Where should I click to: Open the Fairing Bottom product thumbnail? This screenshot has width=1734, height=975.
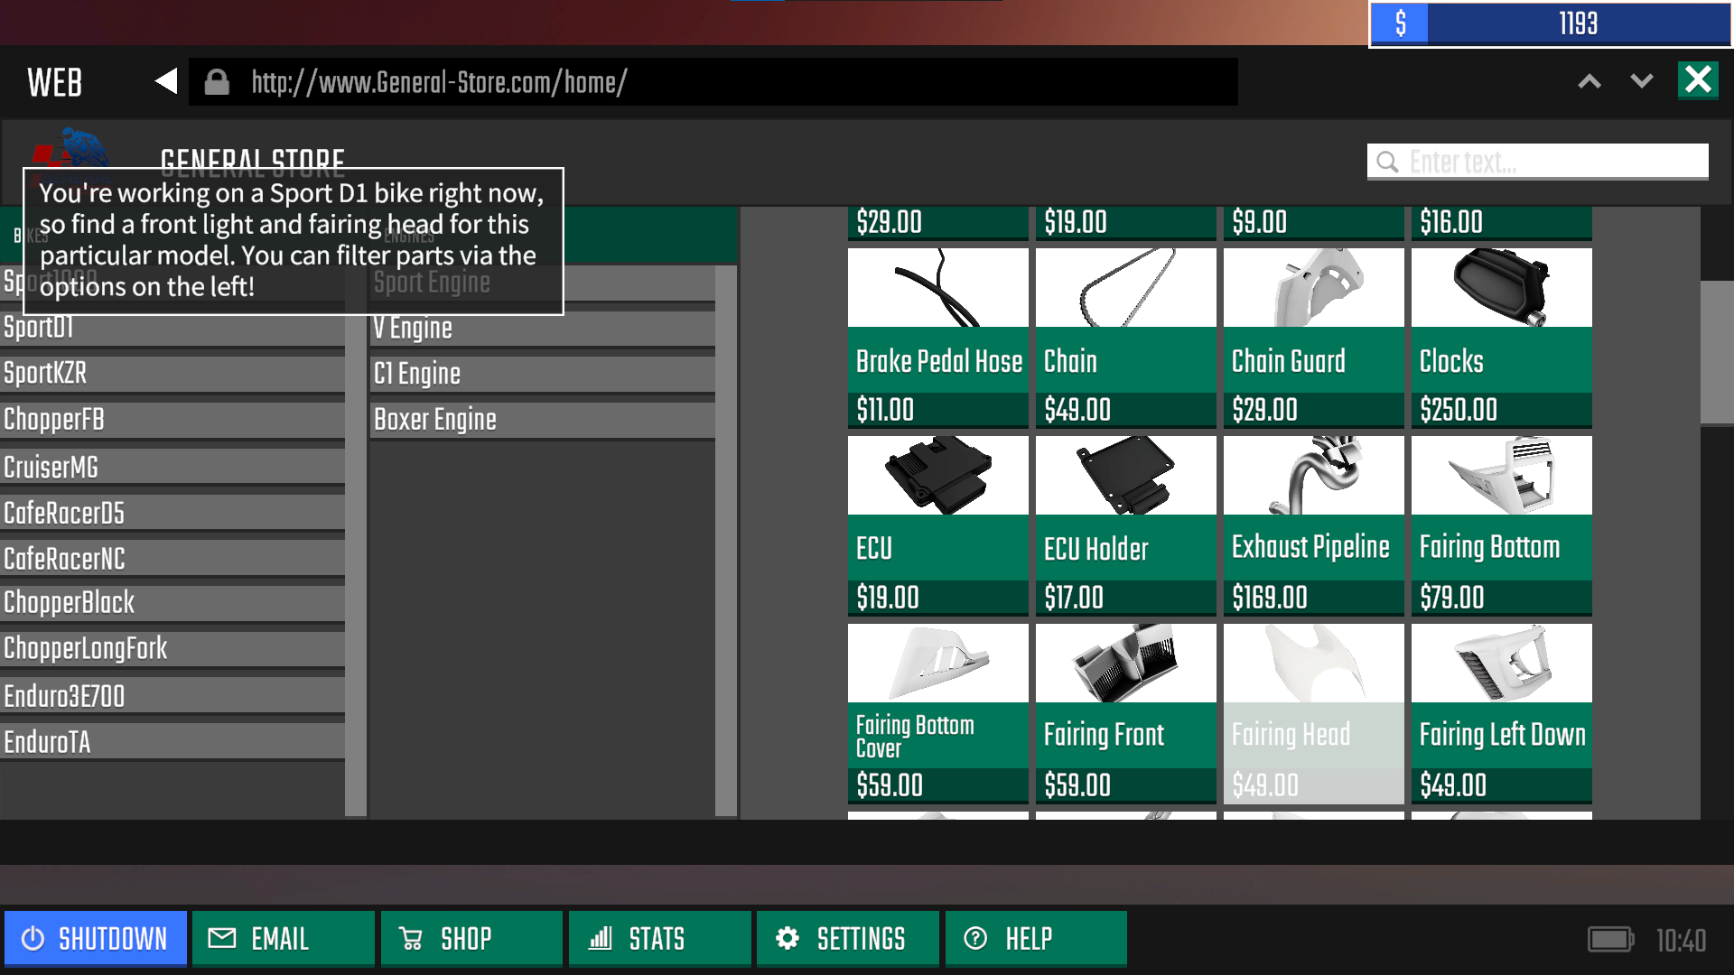[x=1501, y=476]
